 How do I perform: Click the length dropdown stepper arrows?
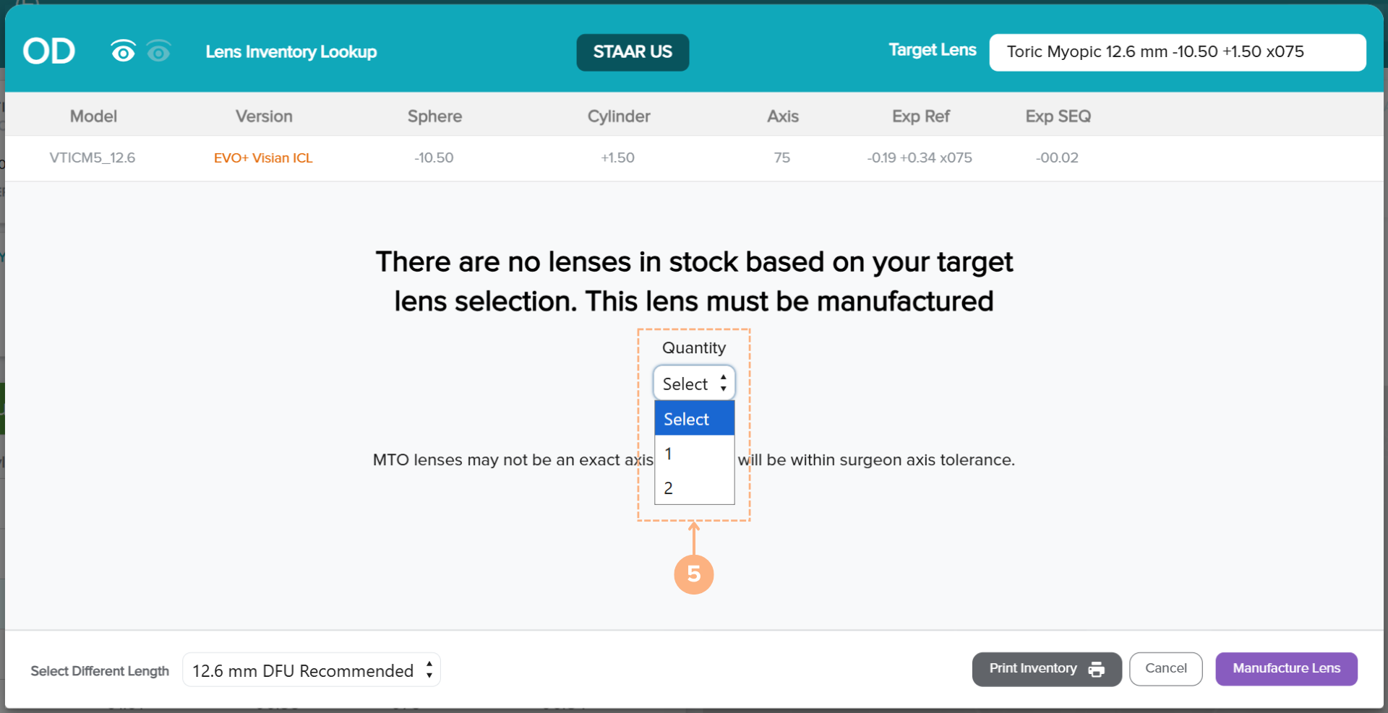click(429, 670)
